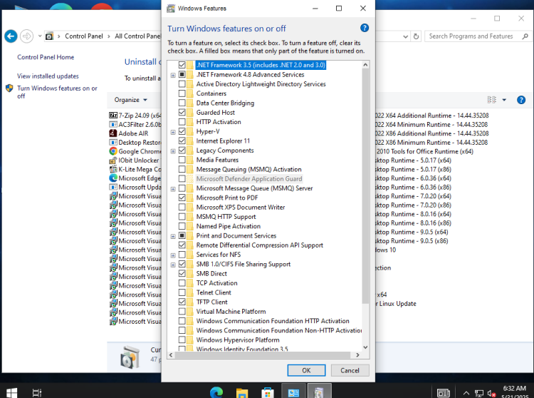The image size is (534, 398).
Task: Select Remote Differential Compression API Support
Action: click(x=259, y=245)
